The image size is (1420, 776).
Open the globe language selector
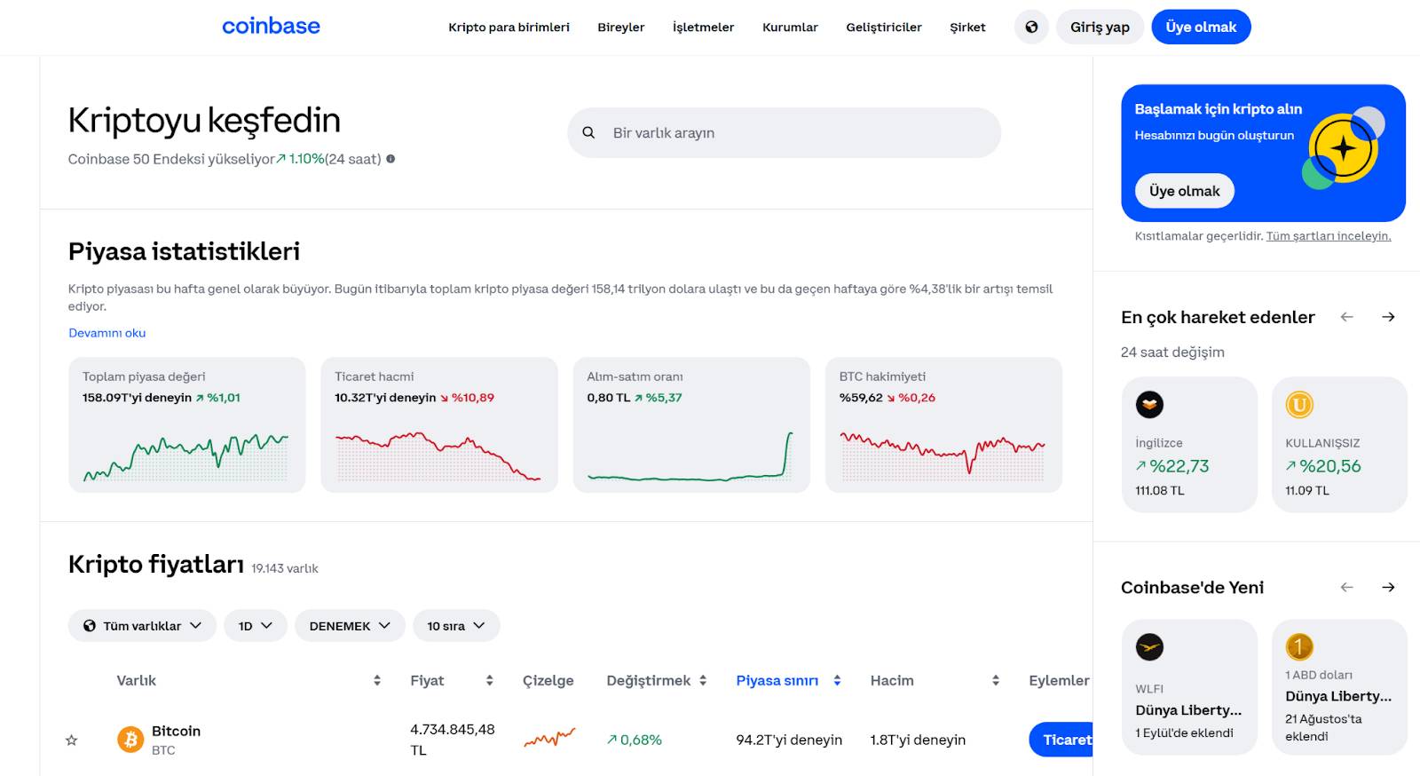tap(1031, 27)
